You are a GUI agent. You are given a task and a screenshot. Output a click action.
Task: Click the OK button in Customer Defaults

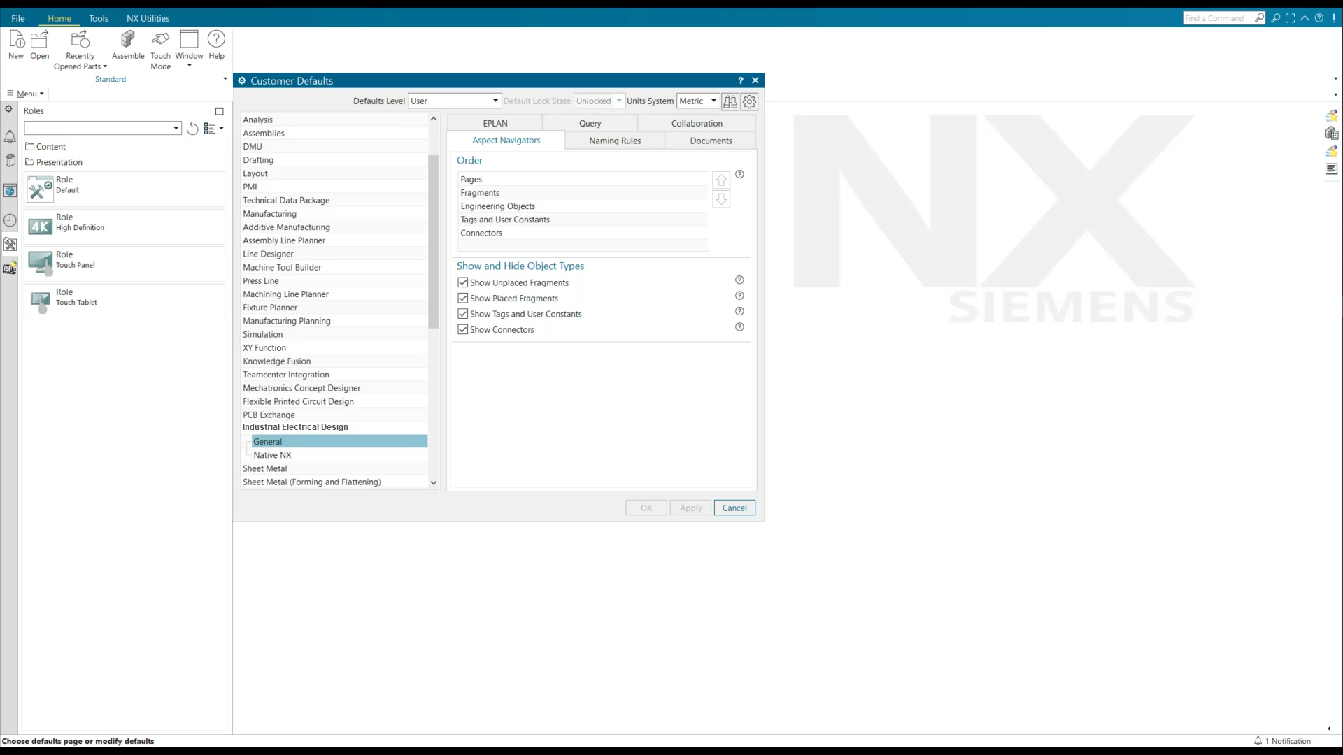[645, 508]
